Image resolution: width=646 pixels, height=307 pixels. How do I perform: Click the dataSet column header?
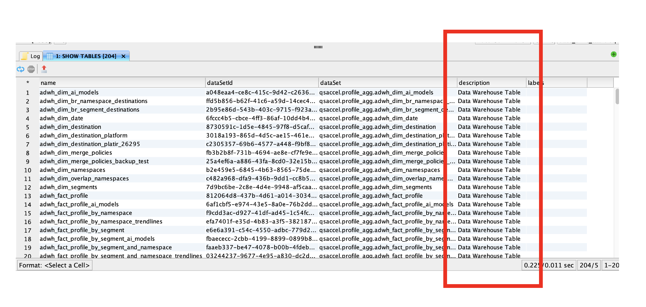click(x=381, y=83)
